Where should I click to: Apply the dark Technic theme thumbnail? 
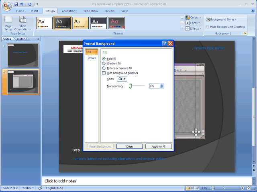coord(62,23)
